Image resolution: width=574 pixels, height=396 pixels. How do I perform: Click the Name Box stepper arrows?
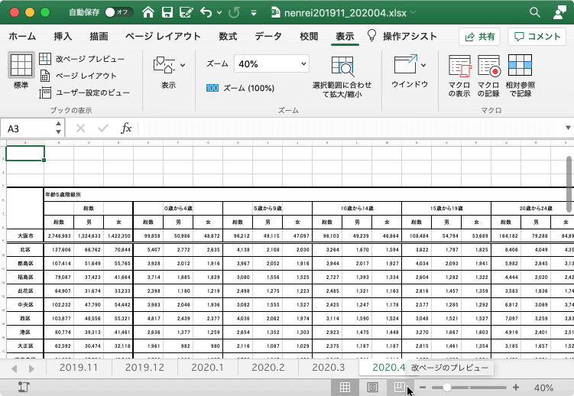click(x=59, y=128)
